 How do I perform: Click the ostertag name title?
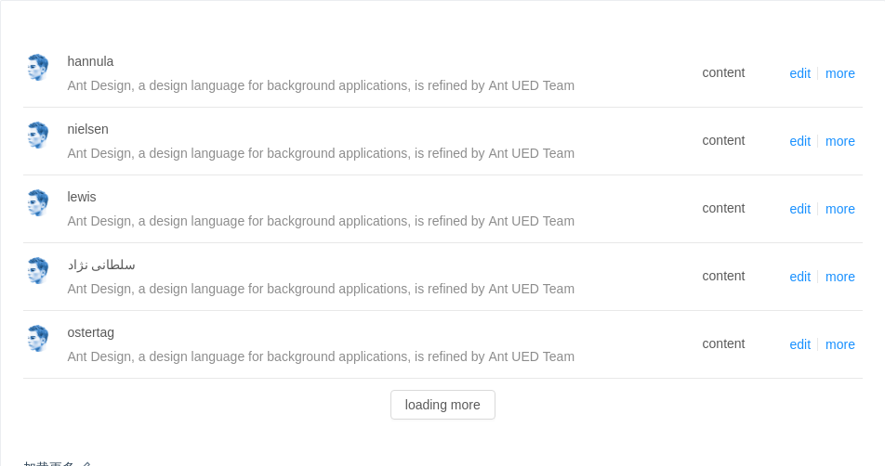[90, 332]
